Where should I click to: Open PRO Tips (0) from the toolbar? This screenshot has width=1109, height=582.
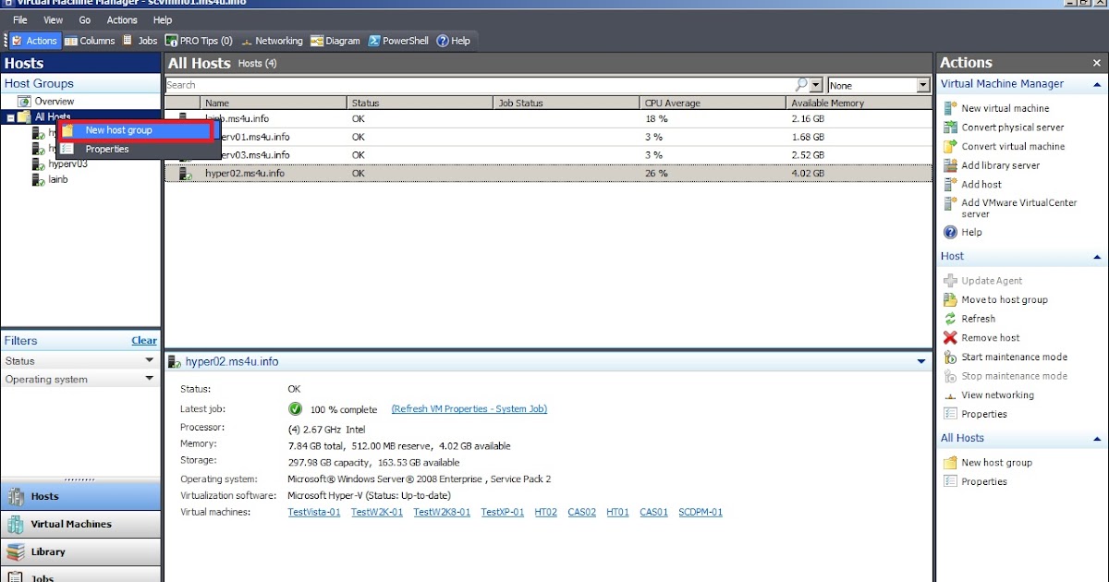(197, 40)
